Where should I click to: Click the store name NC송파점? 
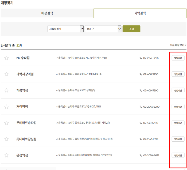click(23, 58)
